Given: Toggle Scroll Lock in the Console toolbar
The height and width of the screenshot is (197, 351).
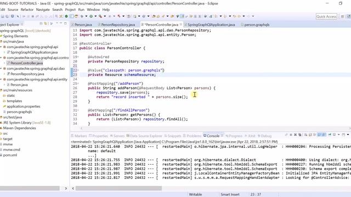Looking at the screenshot, I should pyautogui.click(x=310, y=135).
